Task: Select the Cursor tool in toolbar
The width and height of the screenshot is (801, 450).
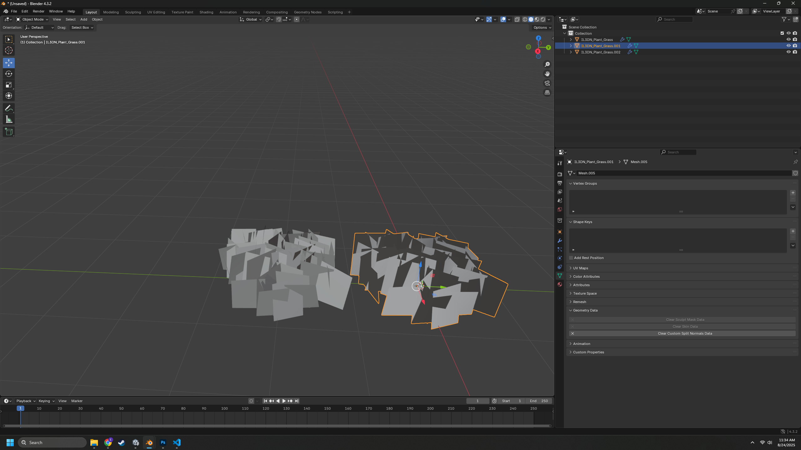Action: click(x=9, y=50)
